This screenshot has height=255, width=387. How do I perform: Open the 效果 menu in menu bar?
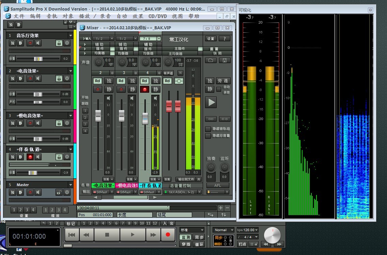(x=138, y=16)
